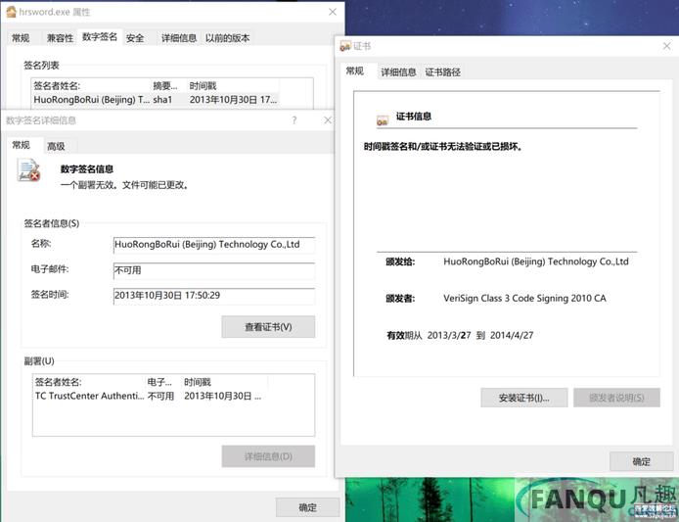Click the 证书信息 heading
679x522 pixels.
(414, 117)
